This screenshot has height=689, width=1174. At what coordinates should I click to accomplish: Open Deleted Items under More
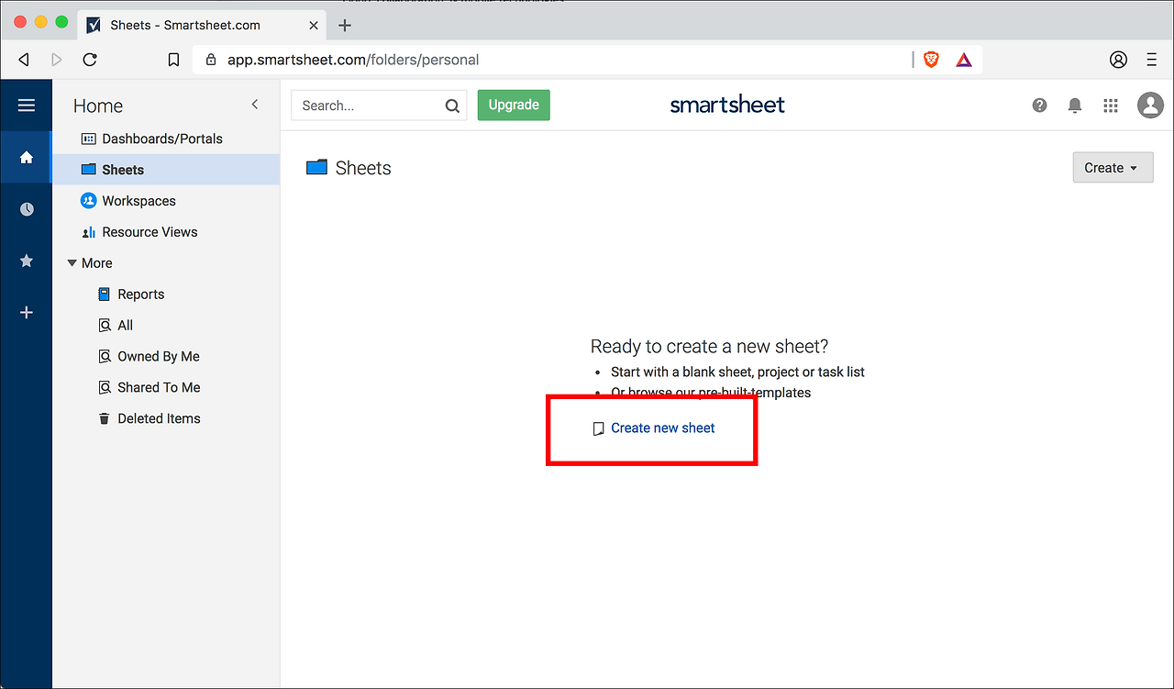click(x=149, y=419)
